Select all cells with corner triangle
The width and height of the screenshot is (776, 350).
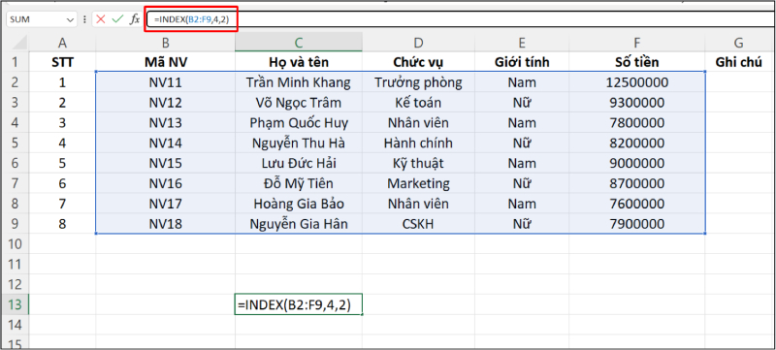(18, 43)
